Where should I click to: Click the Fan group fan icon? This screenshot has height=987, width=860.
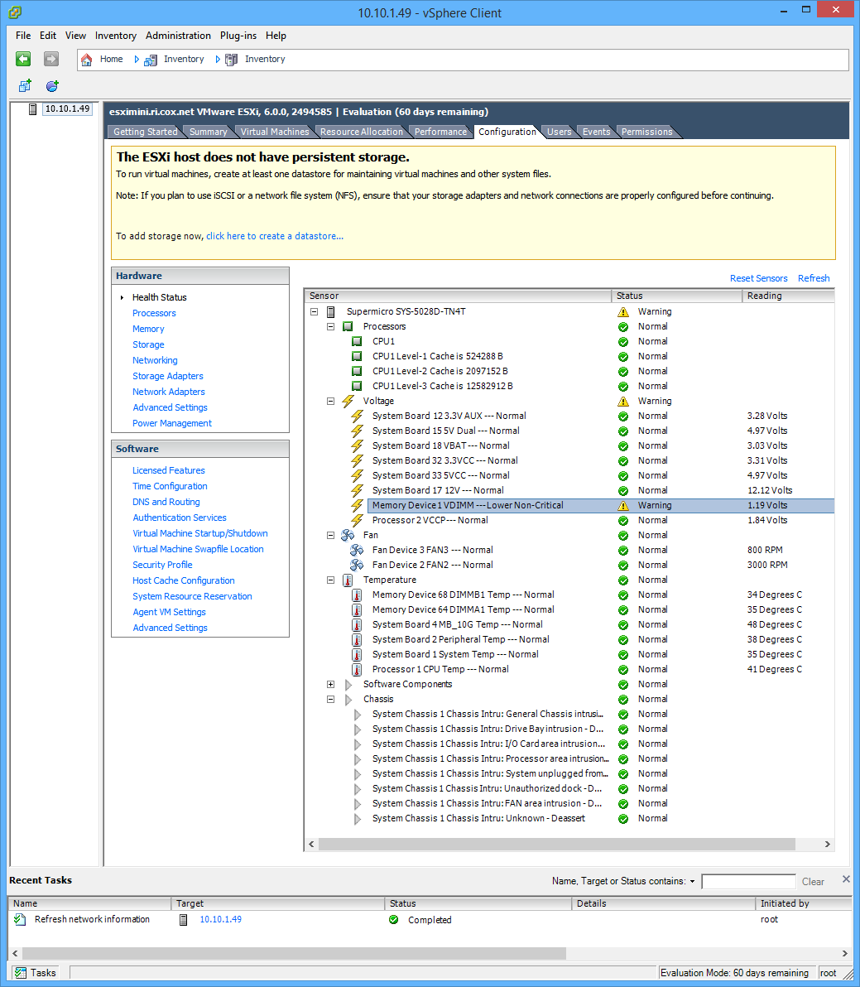pos(348,535)
